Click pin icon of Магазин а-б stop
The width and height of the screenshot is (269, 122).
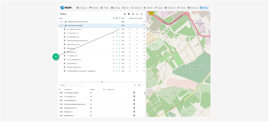coord(65,48)
